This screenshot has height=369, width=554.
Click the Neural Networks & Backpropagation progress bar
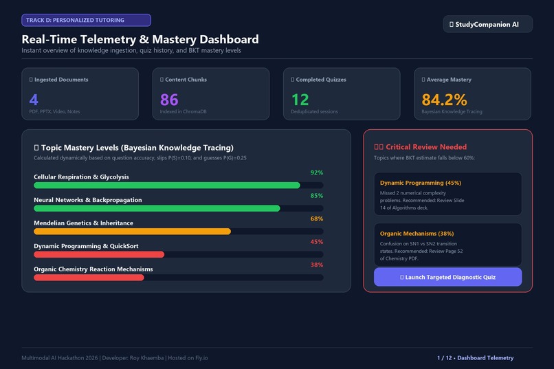[179, 208]
